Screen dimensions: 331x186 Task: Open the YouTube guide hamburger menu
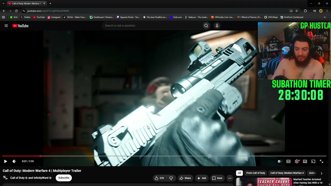[6, 26]
